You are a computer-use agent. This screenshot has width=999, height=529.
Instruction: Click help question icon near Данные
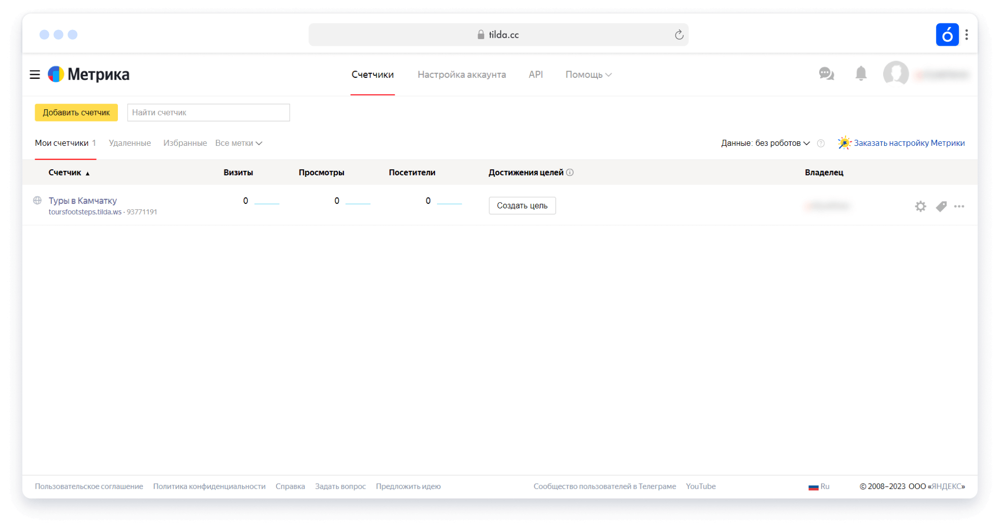[821, 143]
